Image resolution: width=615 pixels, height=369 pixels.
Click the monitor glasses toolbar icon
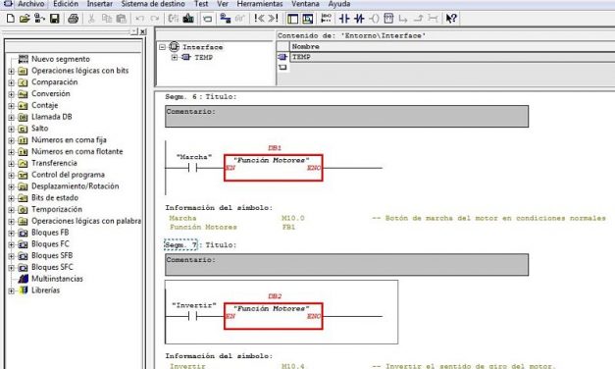(240, 19)
